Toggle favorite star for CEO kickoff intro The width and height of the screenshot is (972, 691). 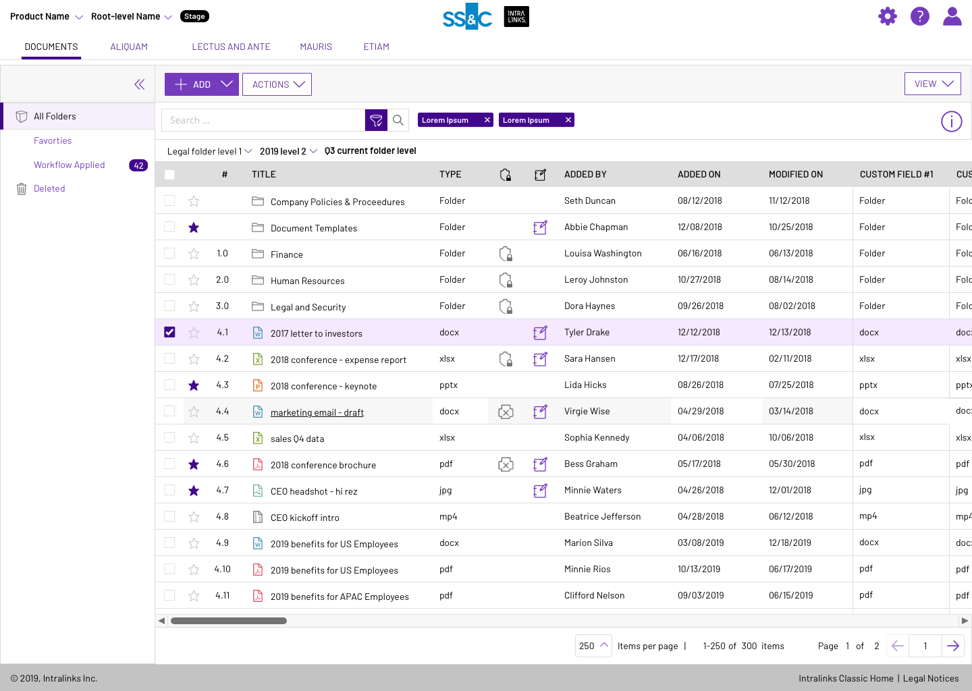click(x=194, y=517)
